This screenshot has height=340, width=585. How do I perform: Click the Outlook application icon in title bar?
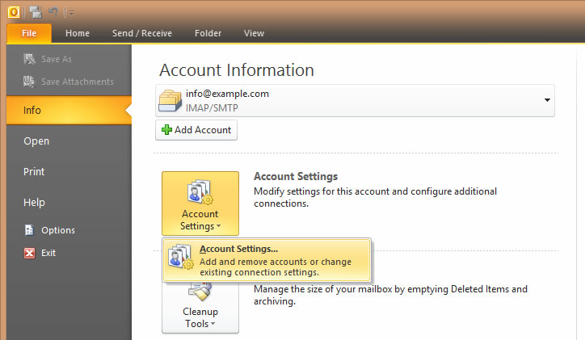[14, 11]
